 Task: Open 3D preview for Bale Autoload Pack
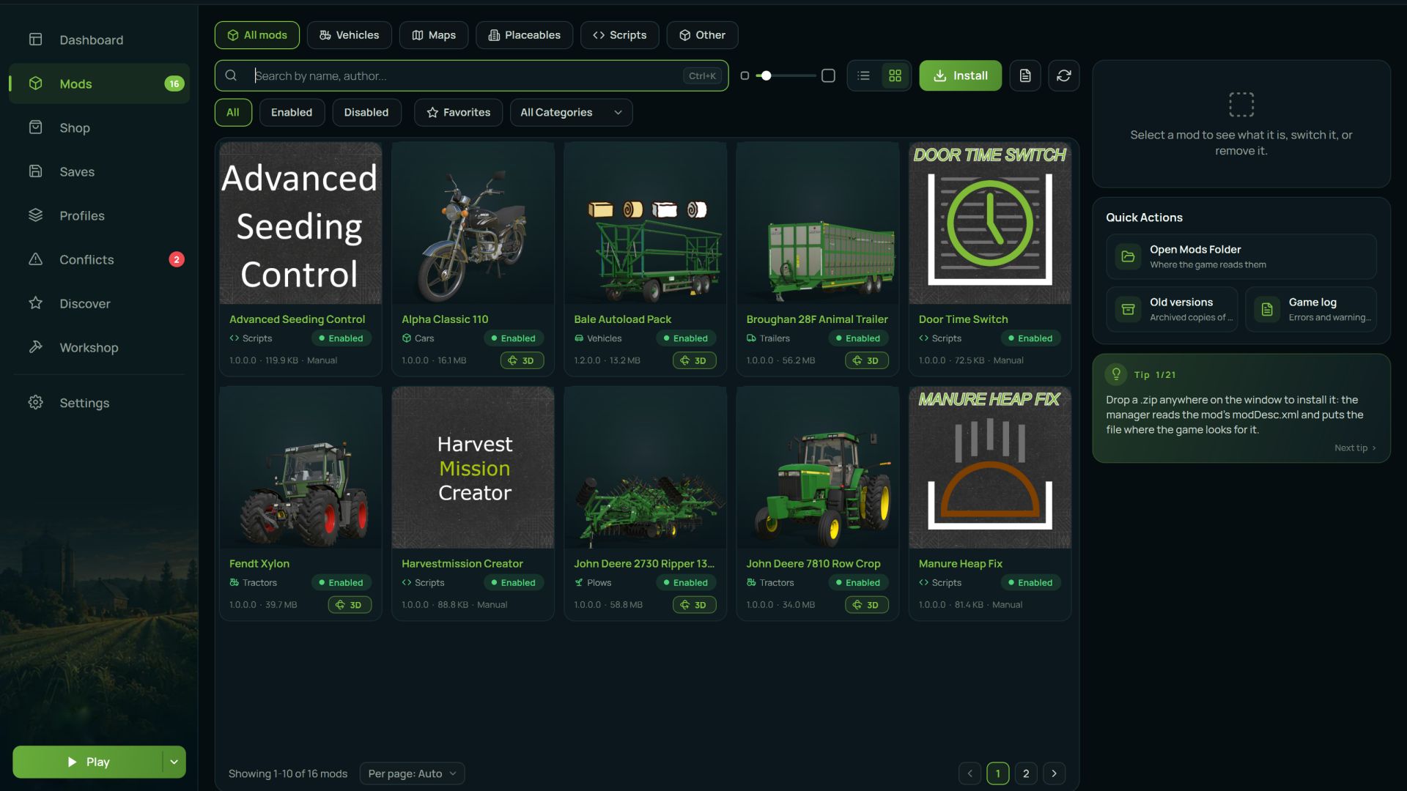(694, 360)
